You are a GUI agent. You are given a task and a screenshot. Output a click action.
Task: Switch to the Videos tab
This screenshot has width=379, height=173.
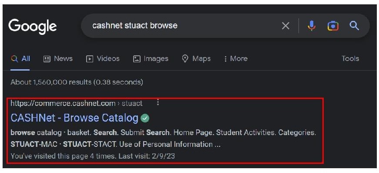pos(103,59)
